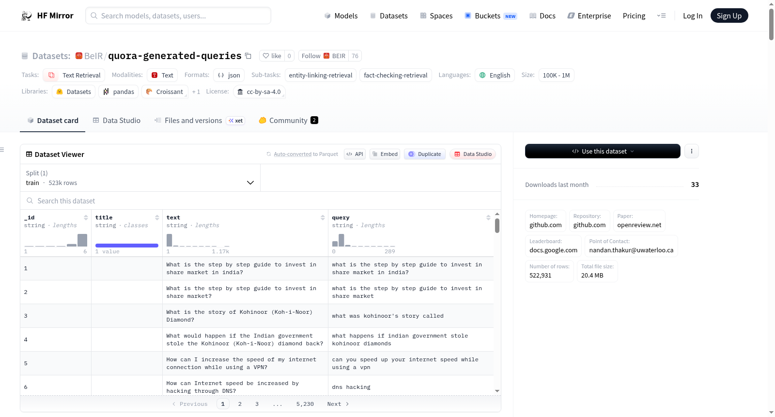Open Buckets in the top navigation

pyautogui.click(x=491, y=16)
